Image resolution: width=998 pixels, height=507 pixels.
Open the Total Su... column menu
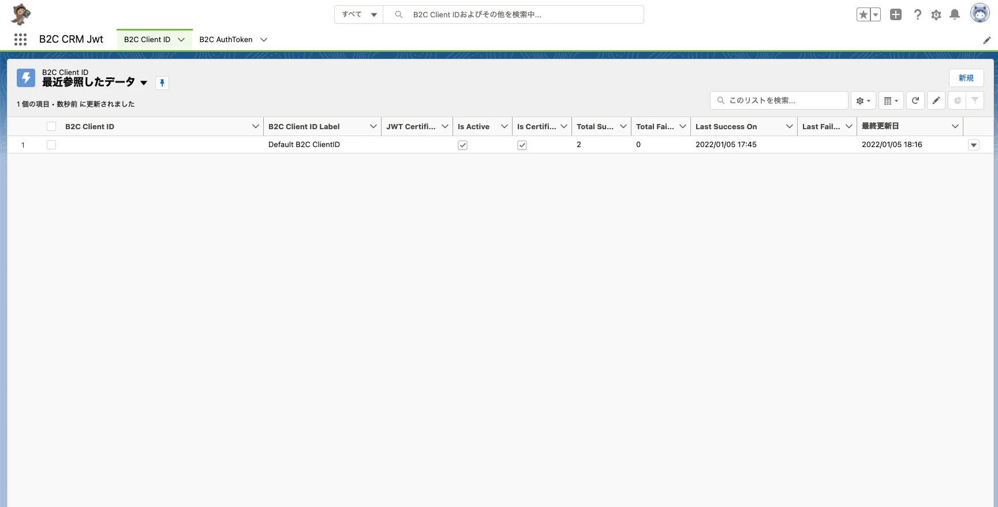(x=623, y=126)
